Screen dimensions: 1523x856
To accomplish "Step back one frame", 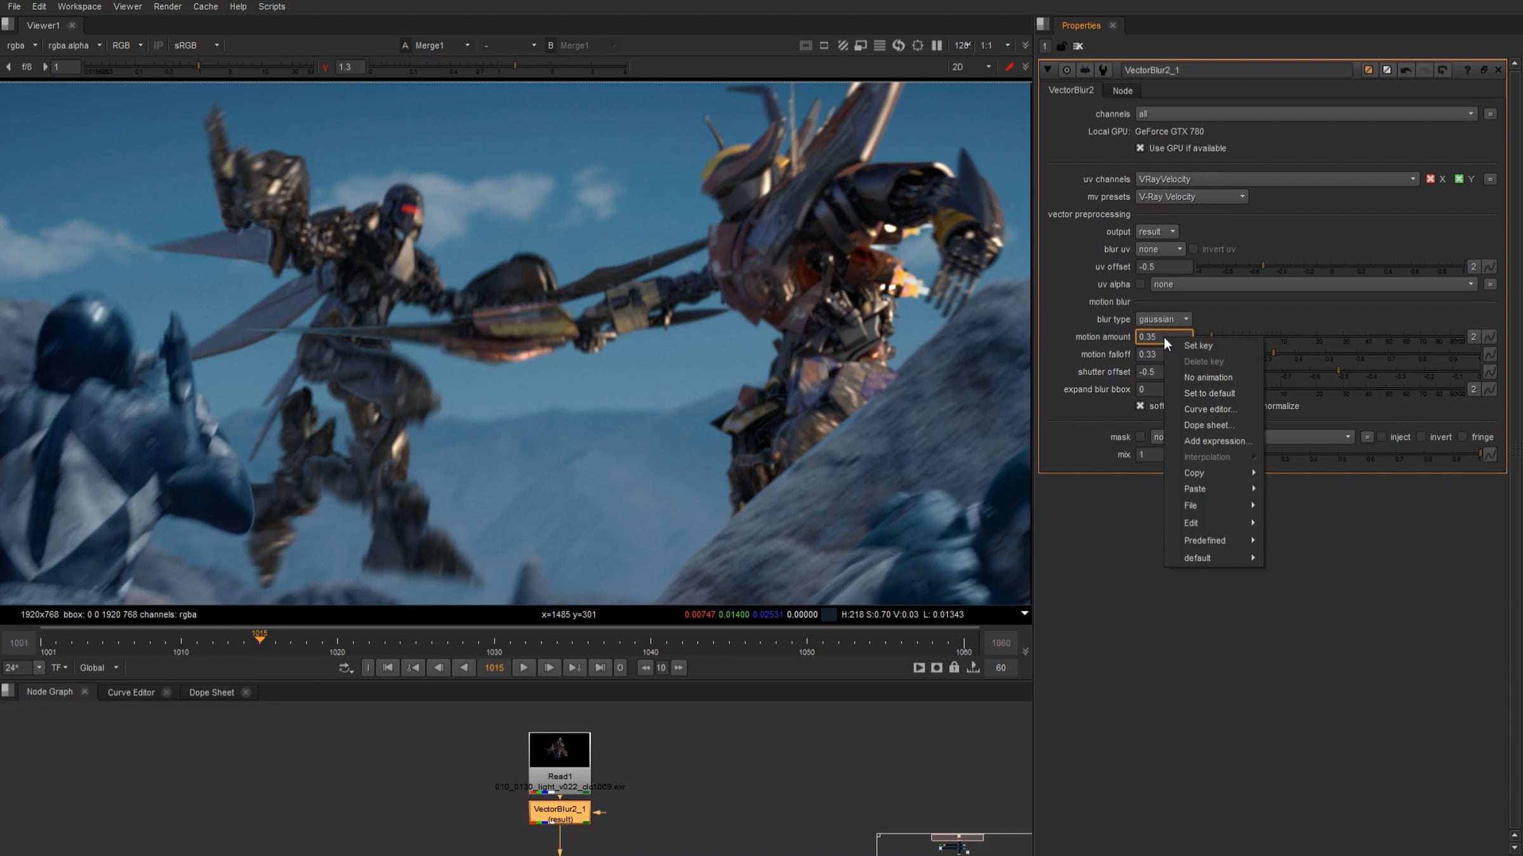I will (x=438, y=668).
